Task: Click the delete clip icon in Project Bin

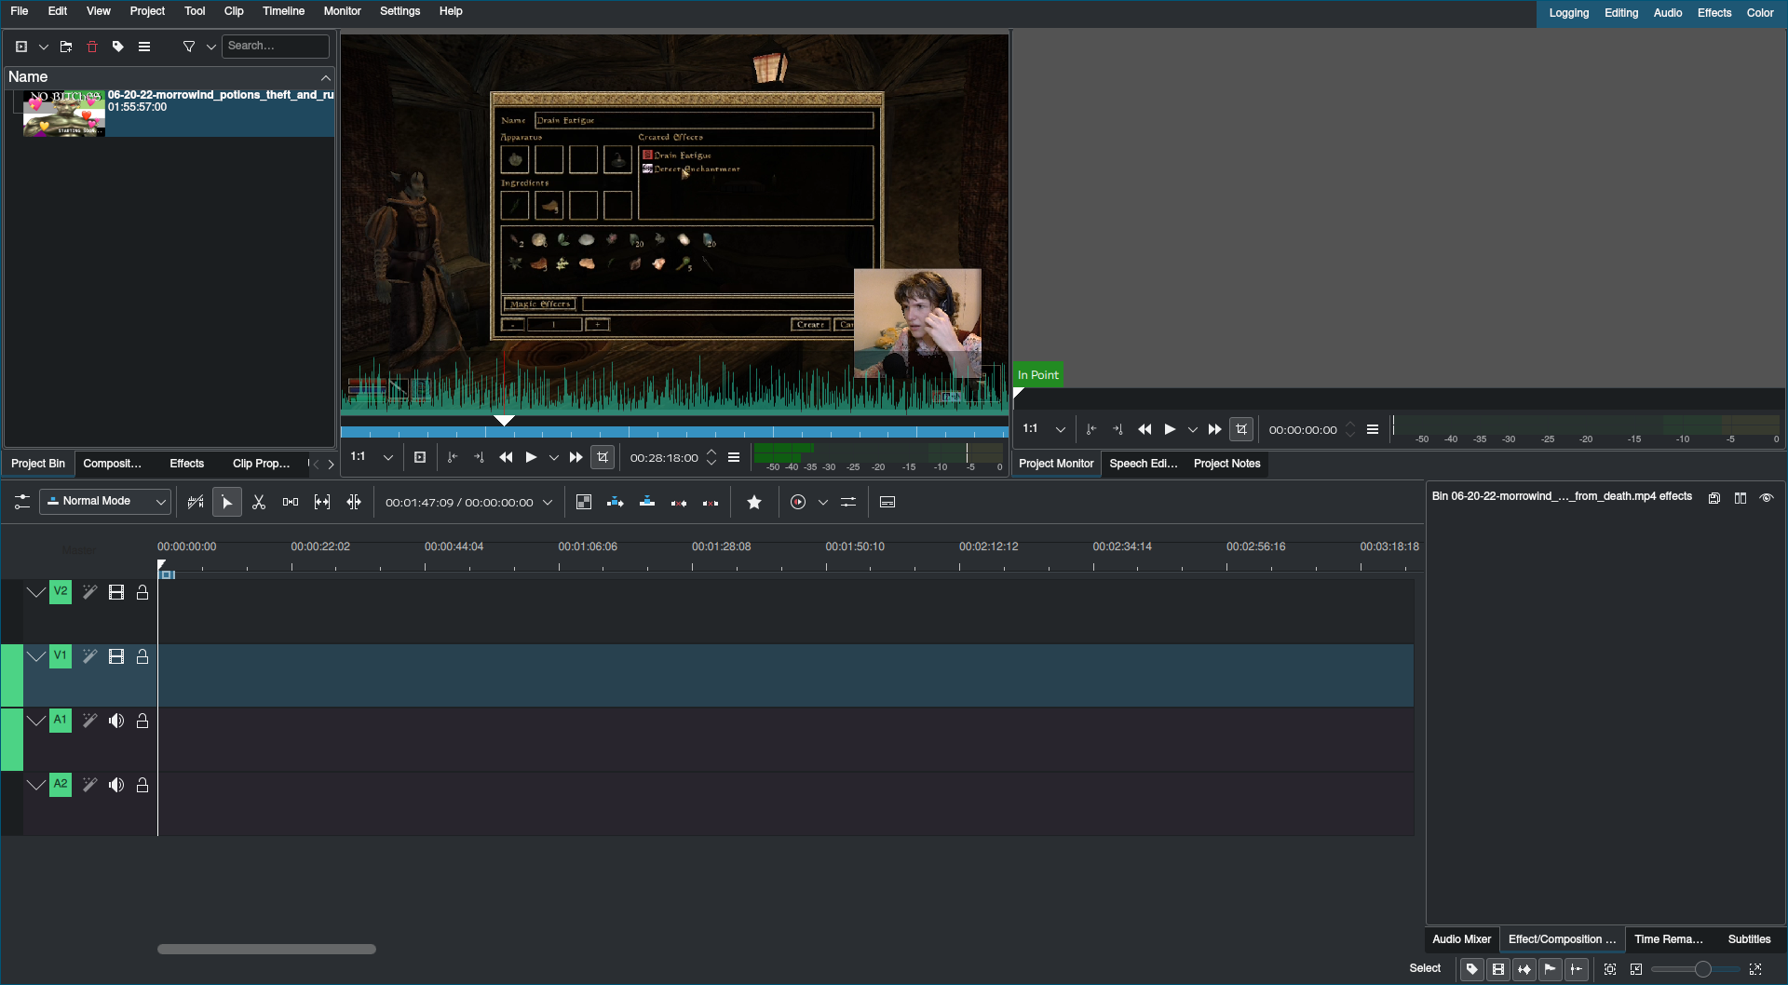Action: [92, 46]
